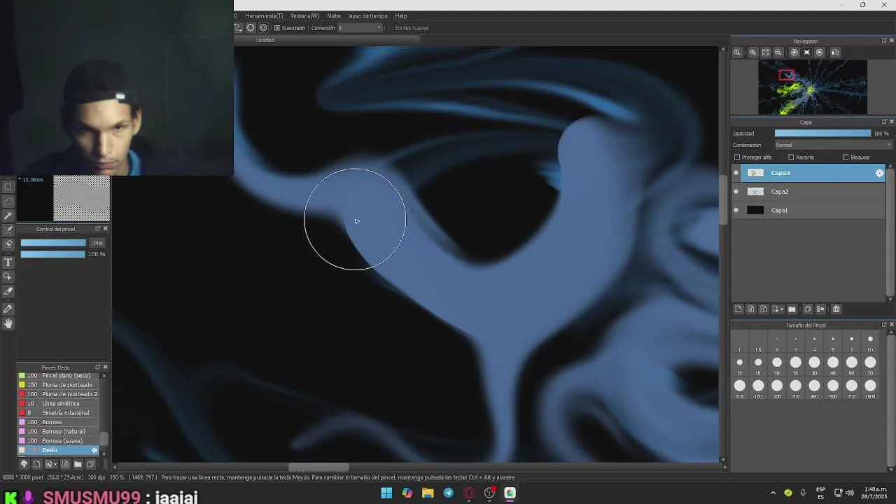Show hidden system tray icons
The height and width of the screenshot is (504, 896).
773,493
